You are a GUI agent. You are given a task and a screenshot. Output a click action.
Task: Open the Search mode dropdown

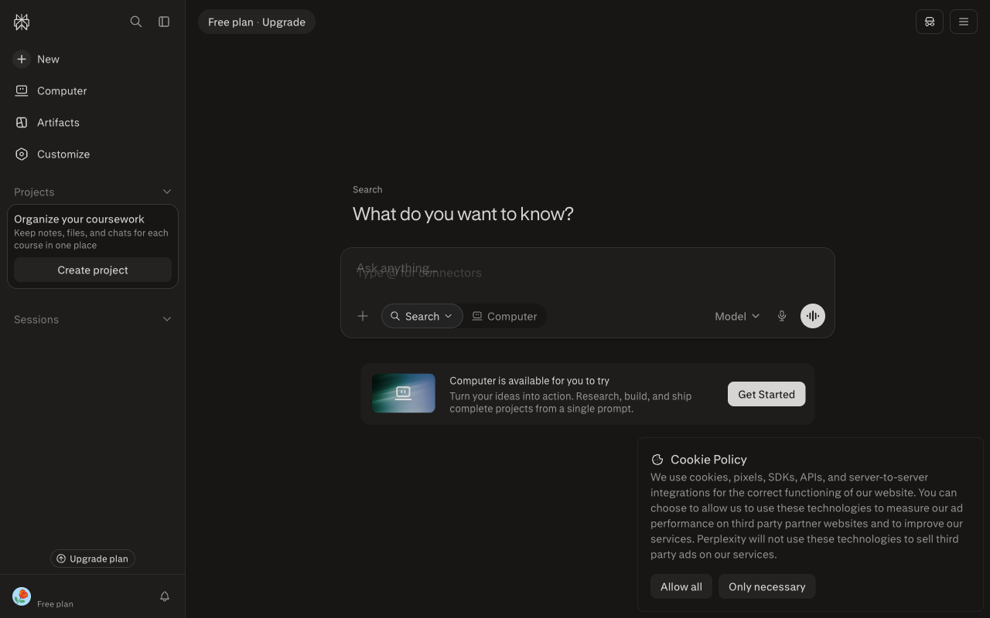coord(422,316)
